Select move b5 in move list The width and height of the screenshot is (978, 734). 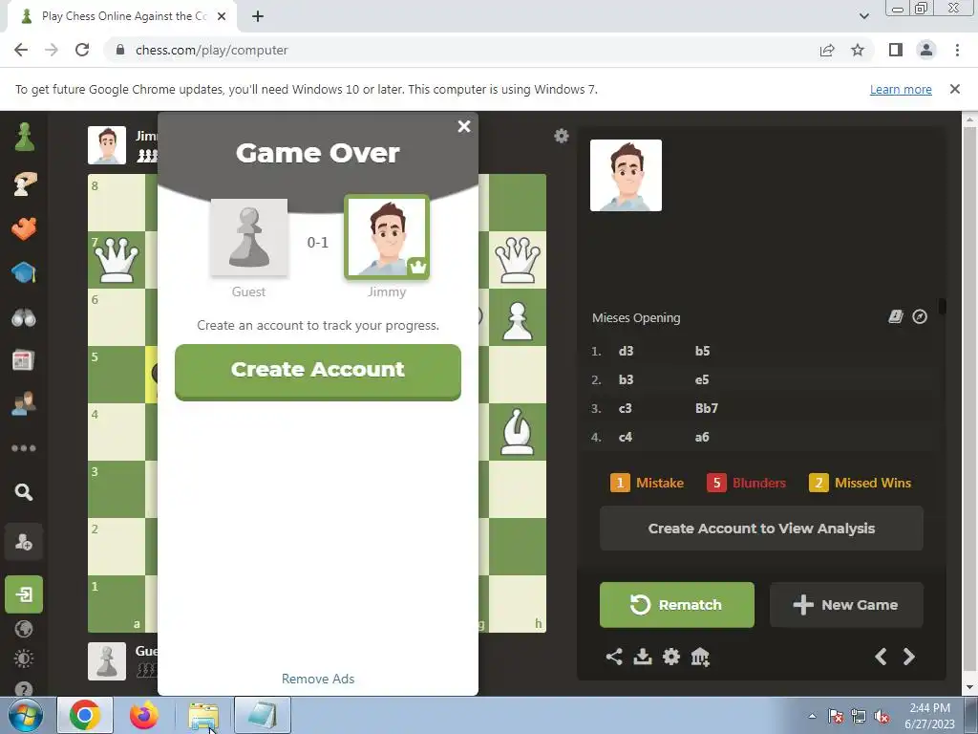click(x=702, y=351)
